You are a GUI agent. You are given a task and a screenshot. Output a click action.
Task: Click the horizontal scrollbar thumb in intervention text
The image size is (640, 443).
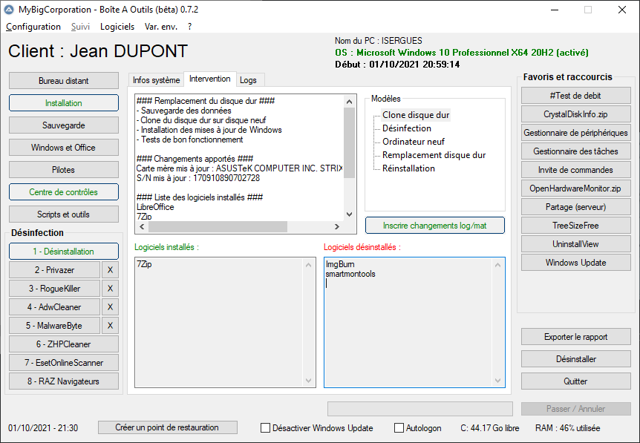(218, 226)
